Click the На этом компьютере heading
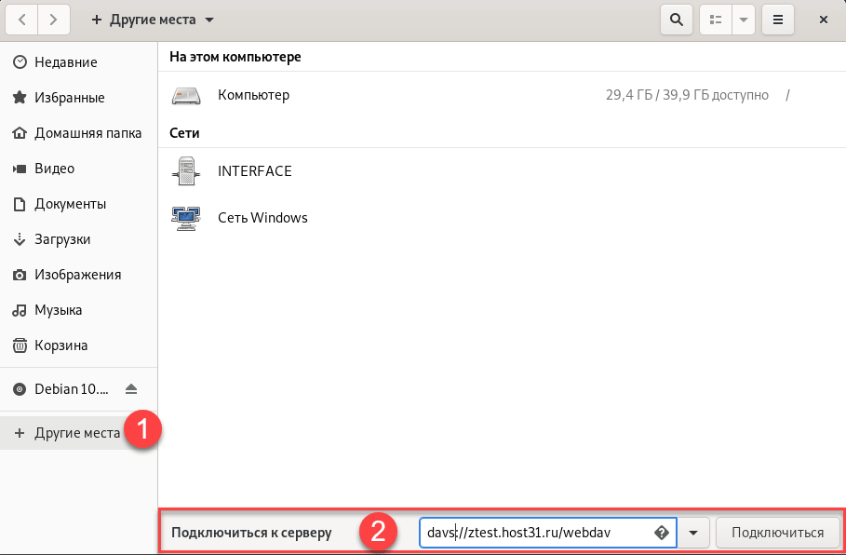The height and width of the screenshot is (555, 846). pyautogui.click(x=235, y=57)
